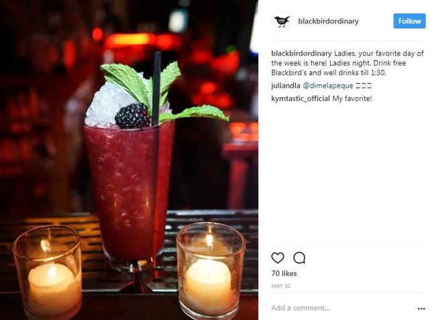The height and width of the screenshot is (320, 436).
Task: Click the comment speech bubble icon
Action: coord(299,258)
